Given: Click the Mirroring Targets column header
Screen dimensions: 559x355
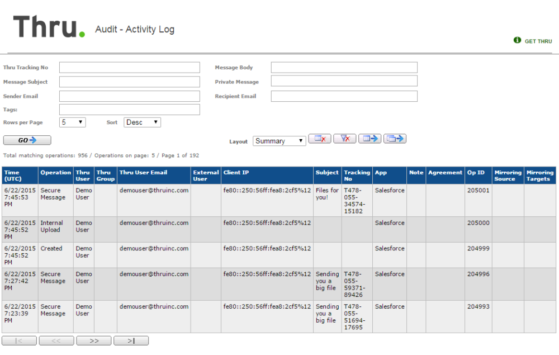Looking at the screenshot, I should pos(540,176).
